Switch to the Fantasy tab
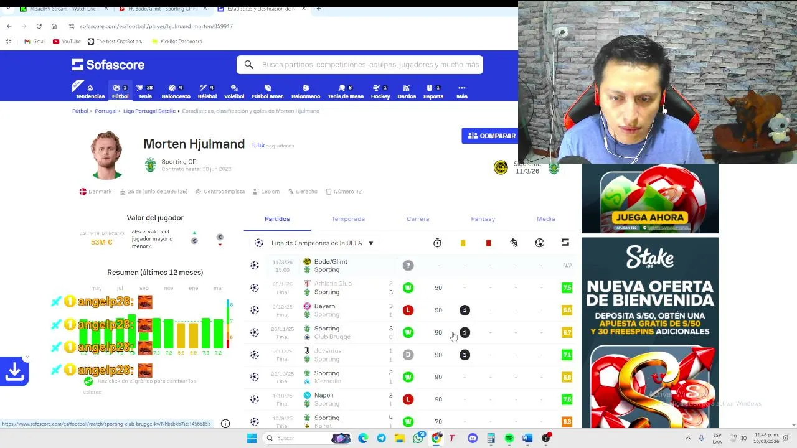Screen dimensions: 797x448 point(483,219)
